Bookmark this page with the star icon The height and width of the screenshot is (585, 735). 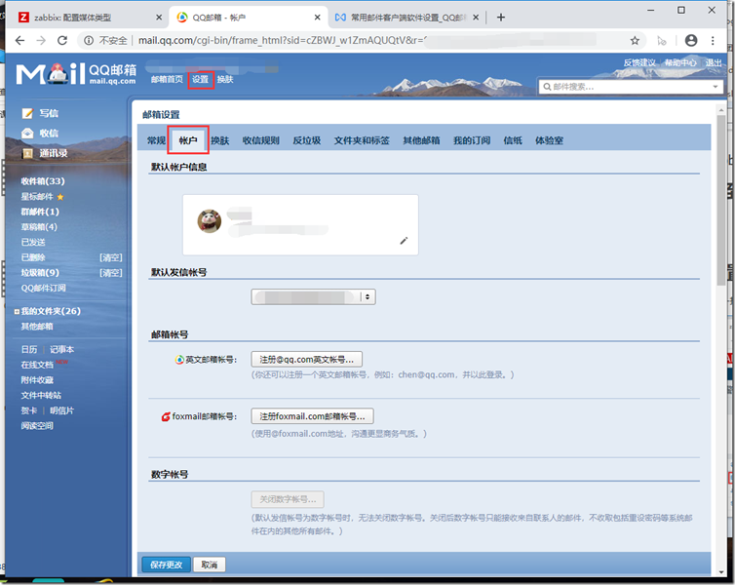pyautogui.click(x=635, y=41)
